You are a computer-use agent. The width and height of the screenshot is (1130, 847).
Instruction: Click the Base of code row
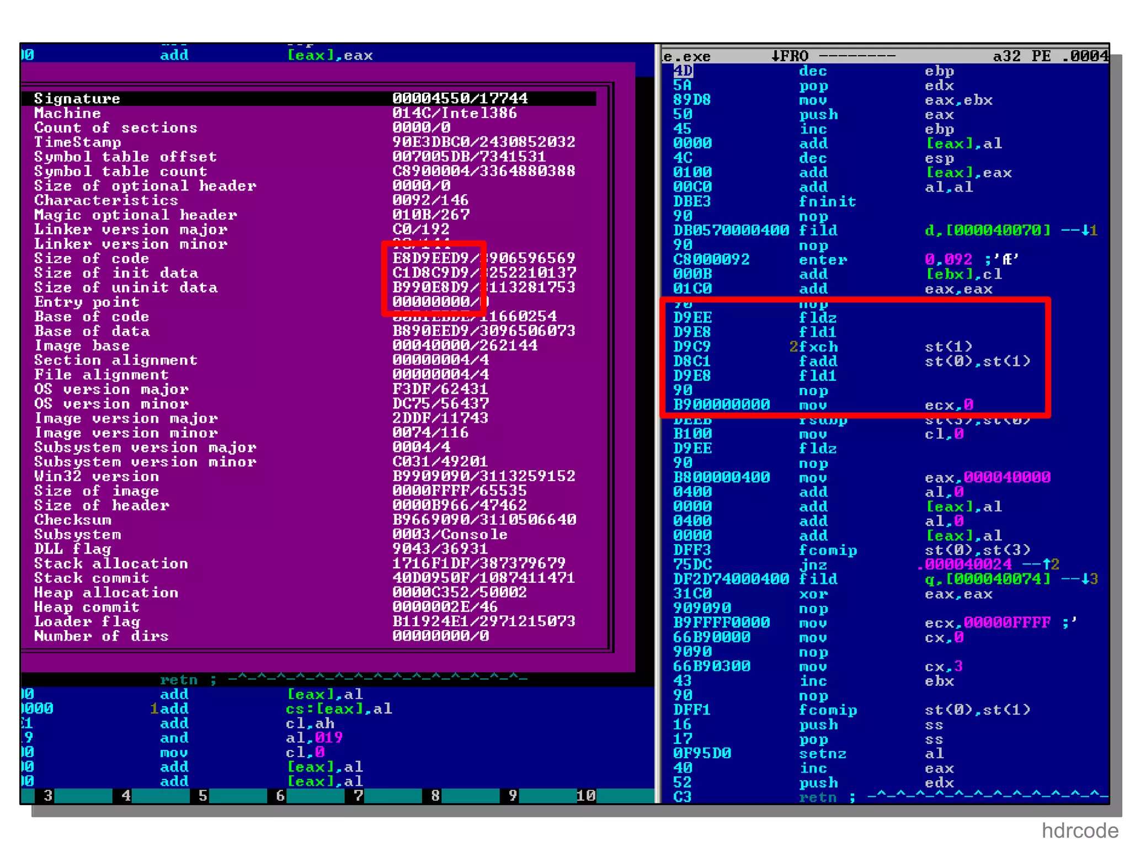[309, 316]
